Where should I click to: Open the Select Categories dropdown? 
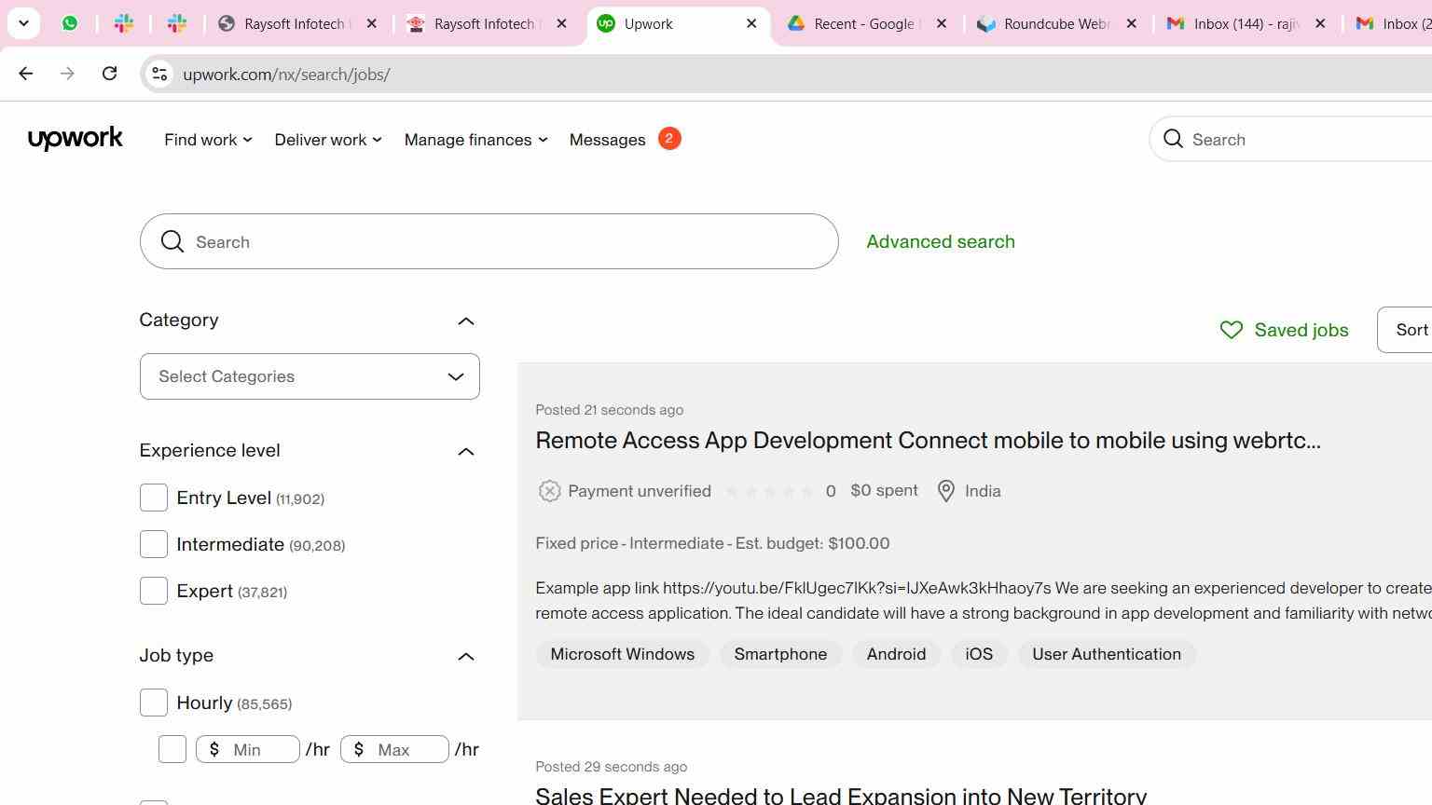click(x=310, y=376)
